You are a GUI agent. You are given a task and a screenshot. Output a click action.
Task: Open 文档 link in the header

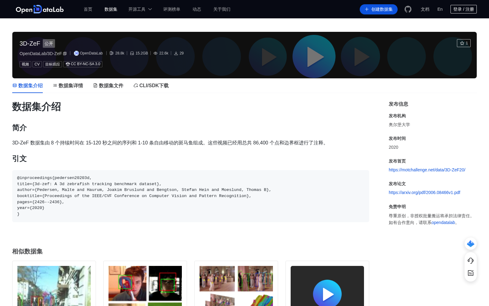pyautogui.click(x=425, y=9)
